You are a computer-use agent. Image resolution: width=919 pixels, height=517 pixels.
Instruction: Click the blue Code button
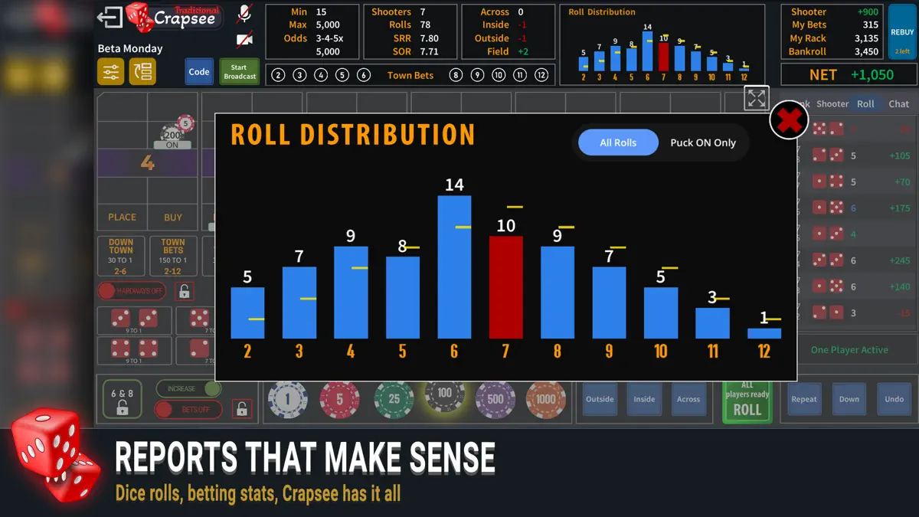[199, 72]
